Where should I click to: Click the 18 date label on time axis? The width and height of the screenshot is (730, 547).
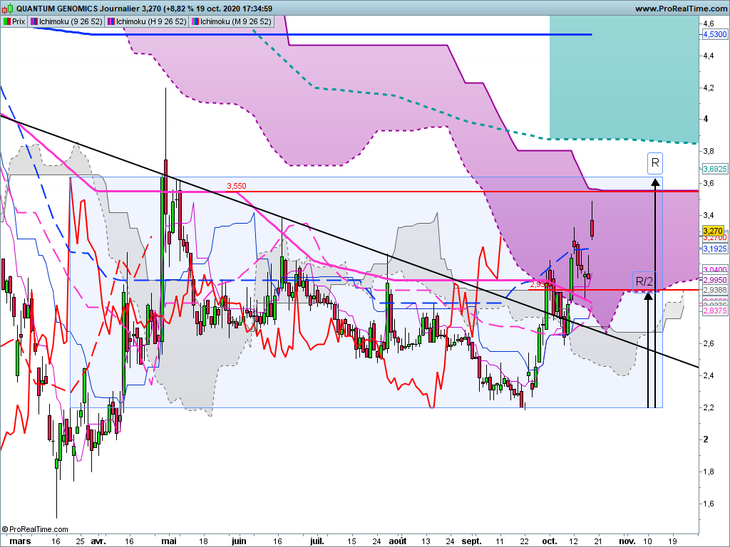pyautogui.click(x=203, y=541)
